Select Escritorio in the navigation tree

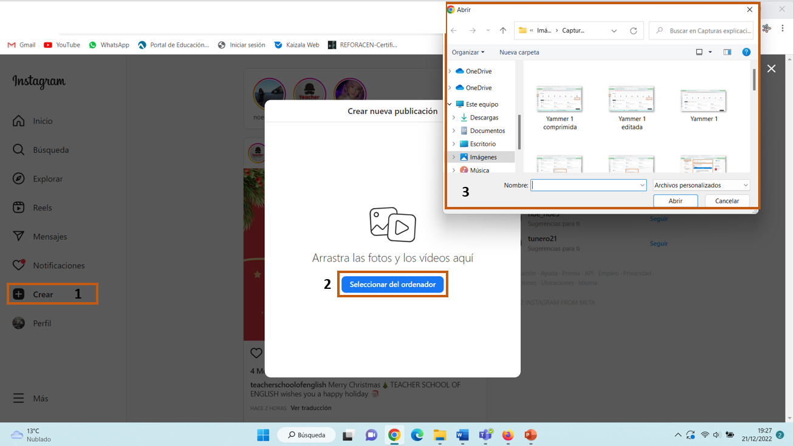482,144
